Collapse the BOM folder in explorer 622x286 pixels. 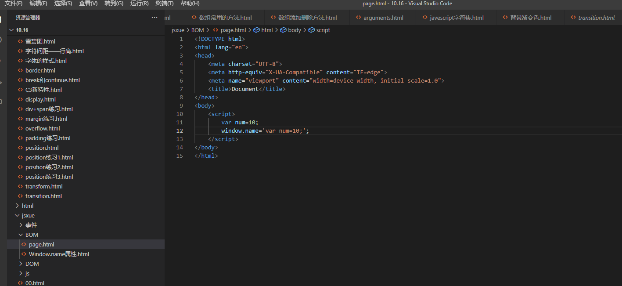pos(21,235)
